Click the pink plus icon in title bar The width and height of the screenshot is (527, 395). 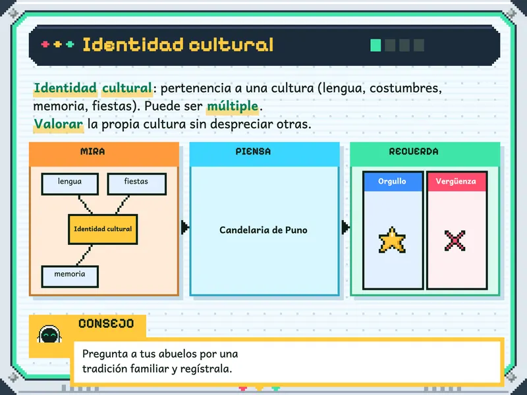(x=45, y=44)
